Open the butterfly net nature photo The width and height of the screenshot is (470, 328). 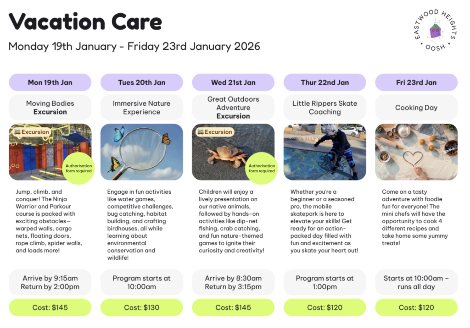pos(141,152)
